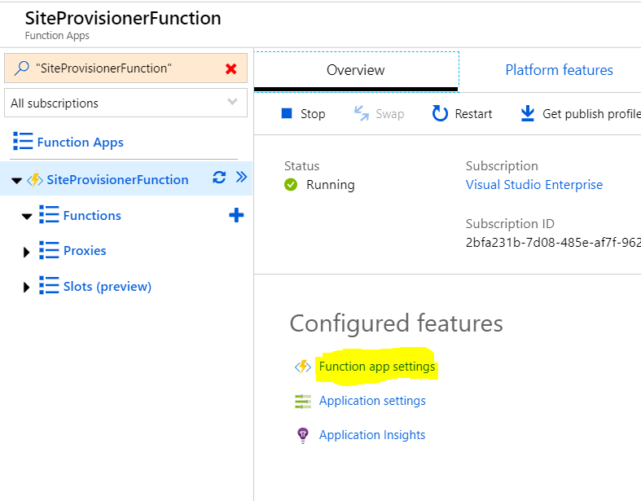Clear the search box with red X
Screen dimensions: 641x501
(231, 68)
